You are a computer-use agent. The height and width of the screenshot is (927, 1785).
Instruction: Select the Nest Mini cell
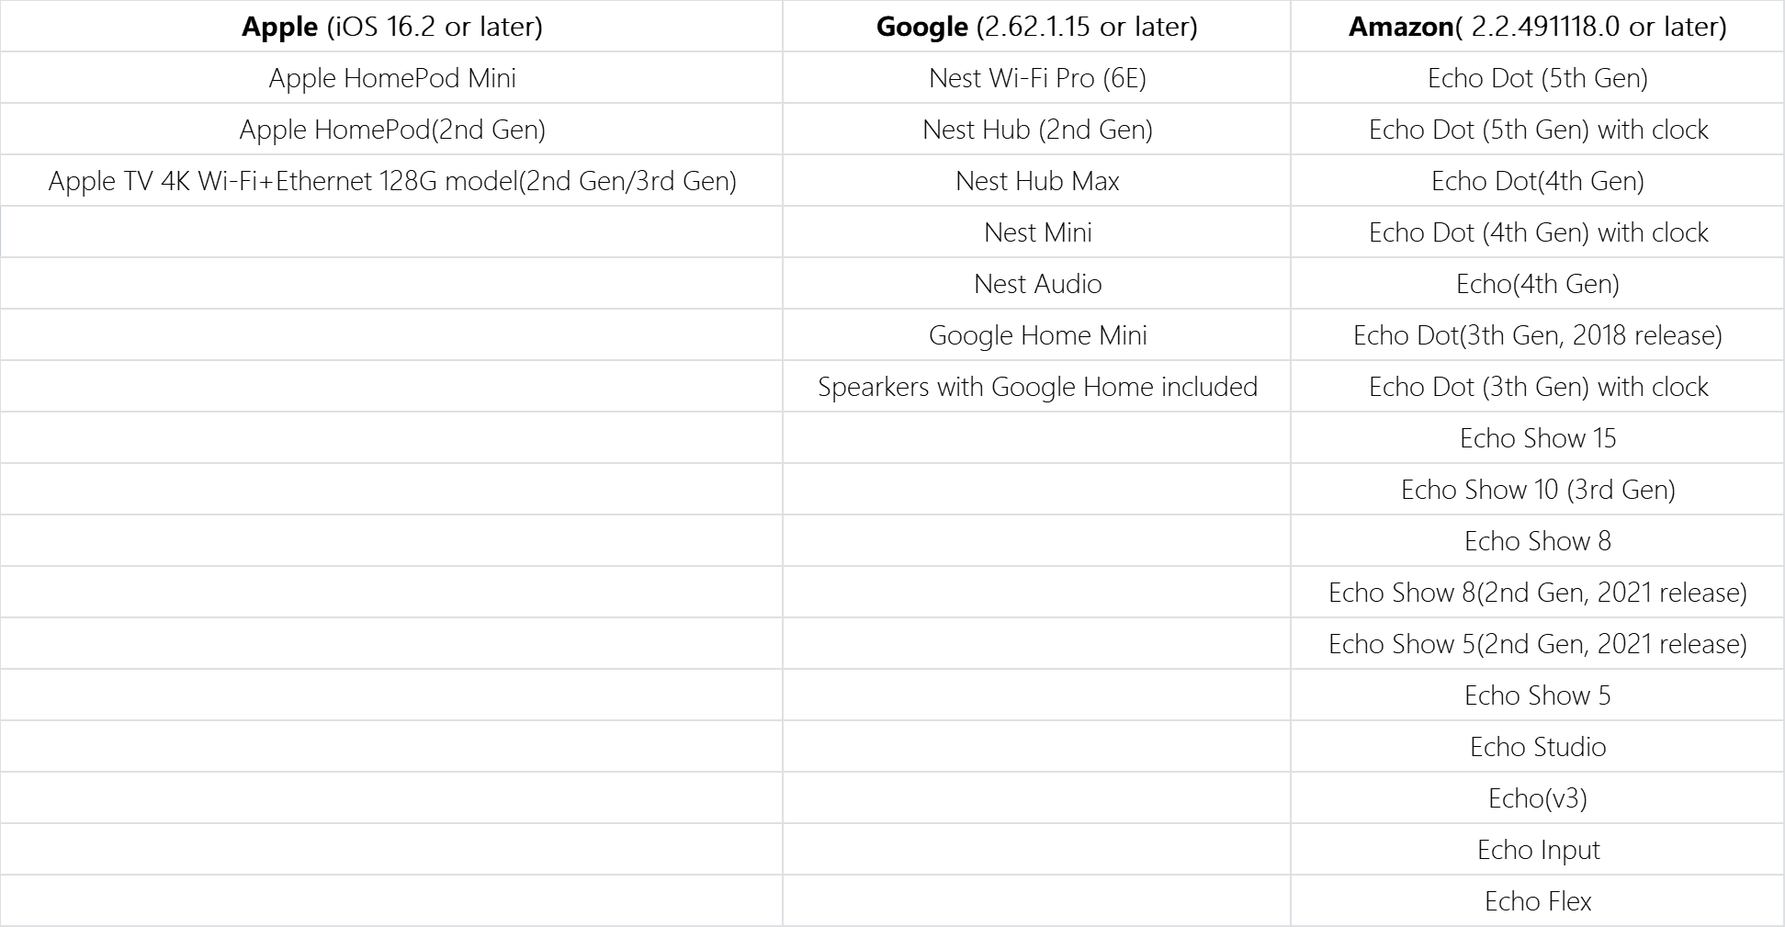(x=1037, y=232)
